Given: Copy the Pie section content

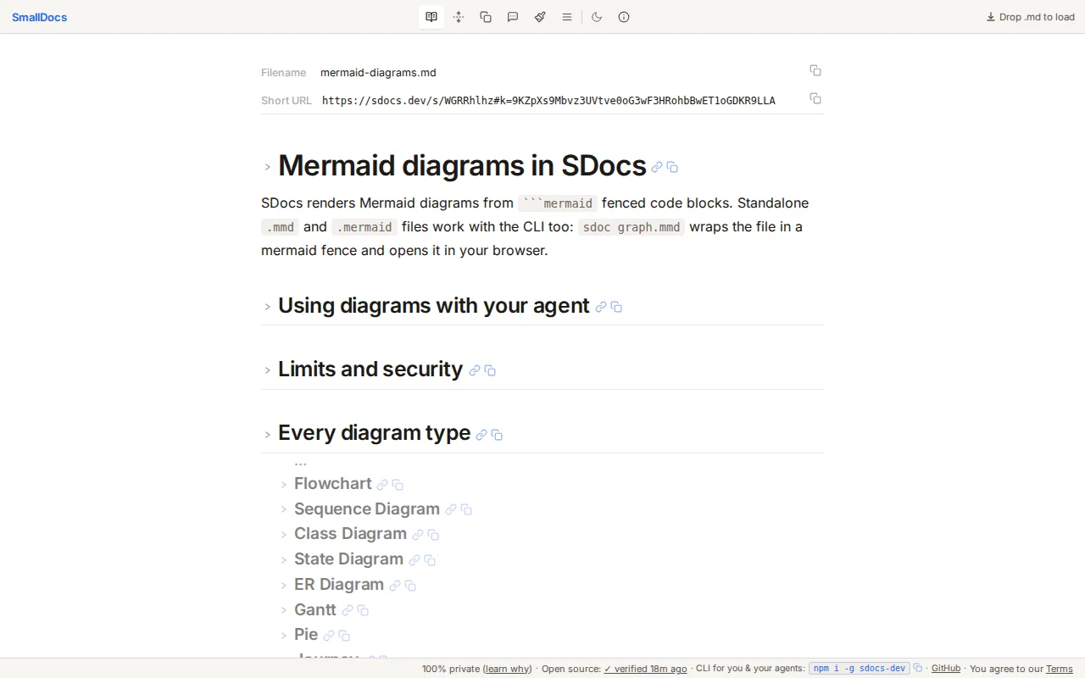Looking at the screenshot, I should (x=344, y=636).
